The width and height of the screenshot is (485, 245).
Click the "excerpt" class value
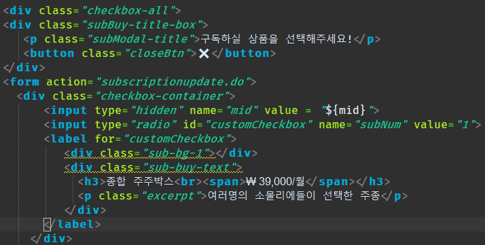[172, 195]
